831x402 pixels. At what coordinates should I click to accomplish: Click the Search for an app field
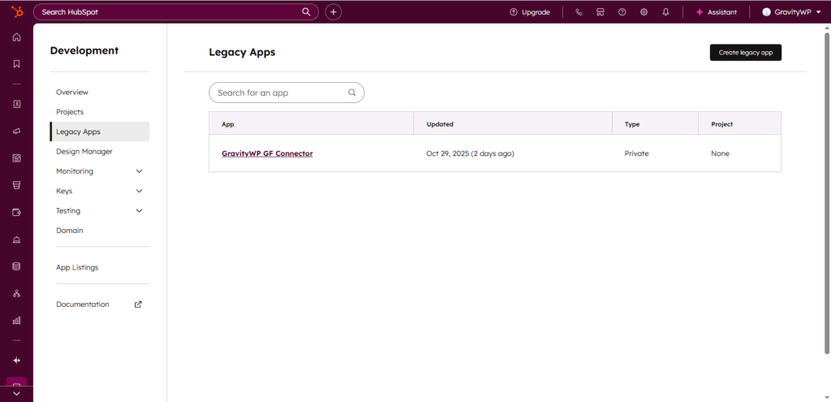(286, 93)
